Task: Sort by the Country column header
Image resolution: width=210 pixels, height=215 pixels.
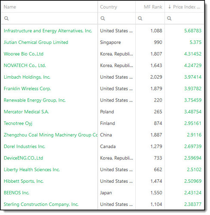Action: 109,7
